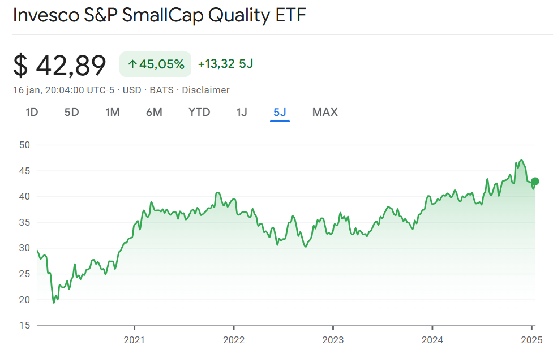Select the 1D time range tab

tap(32, 113)
